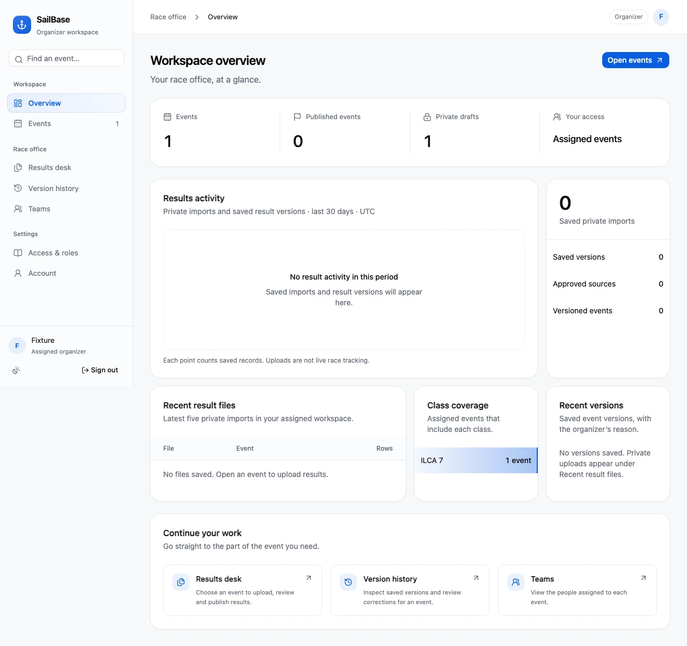687x646 pixels.
Task: Click the Open events button
Action: pos(635,60)
